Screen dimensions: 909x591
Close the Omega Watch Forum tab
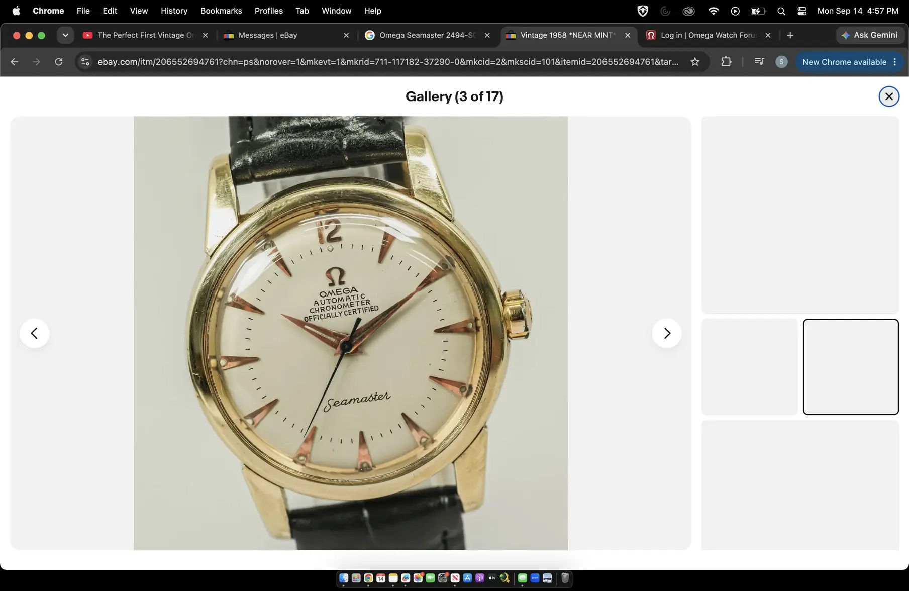[x=768, y=35]
